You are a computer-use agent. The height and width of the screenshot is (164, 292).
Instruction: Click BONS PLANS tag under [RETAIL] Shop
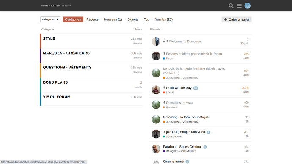tap(172, 137)
